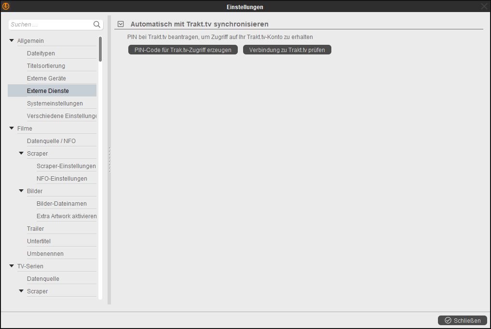Click the tinyMediaManager logo icon in title bar
The image size is (491, 329).
[6, 6]
